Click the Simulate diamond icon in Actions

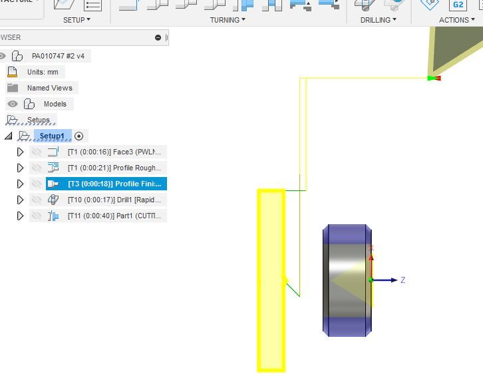click(x=430, y=4)
